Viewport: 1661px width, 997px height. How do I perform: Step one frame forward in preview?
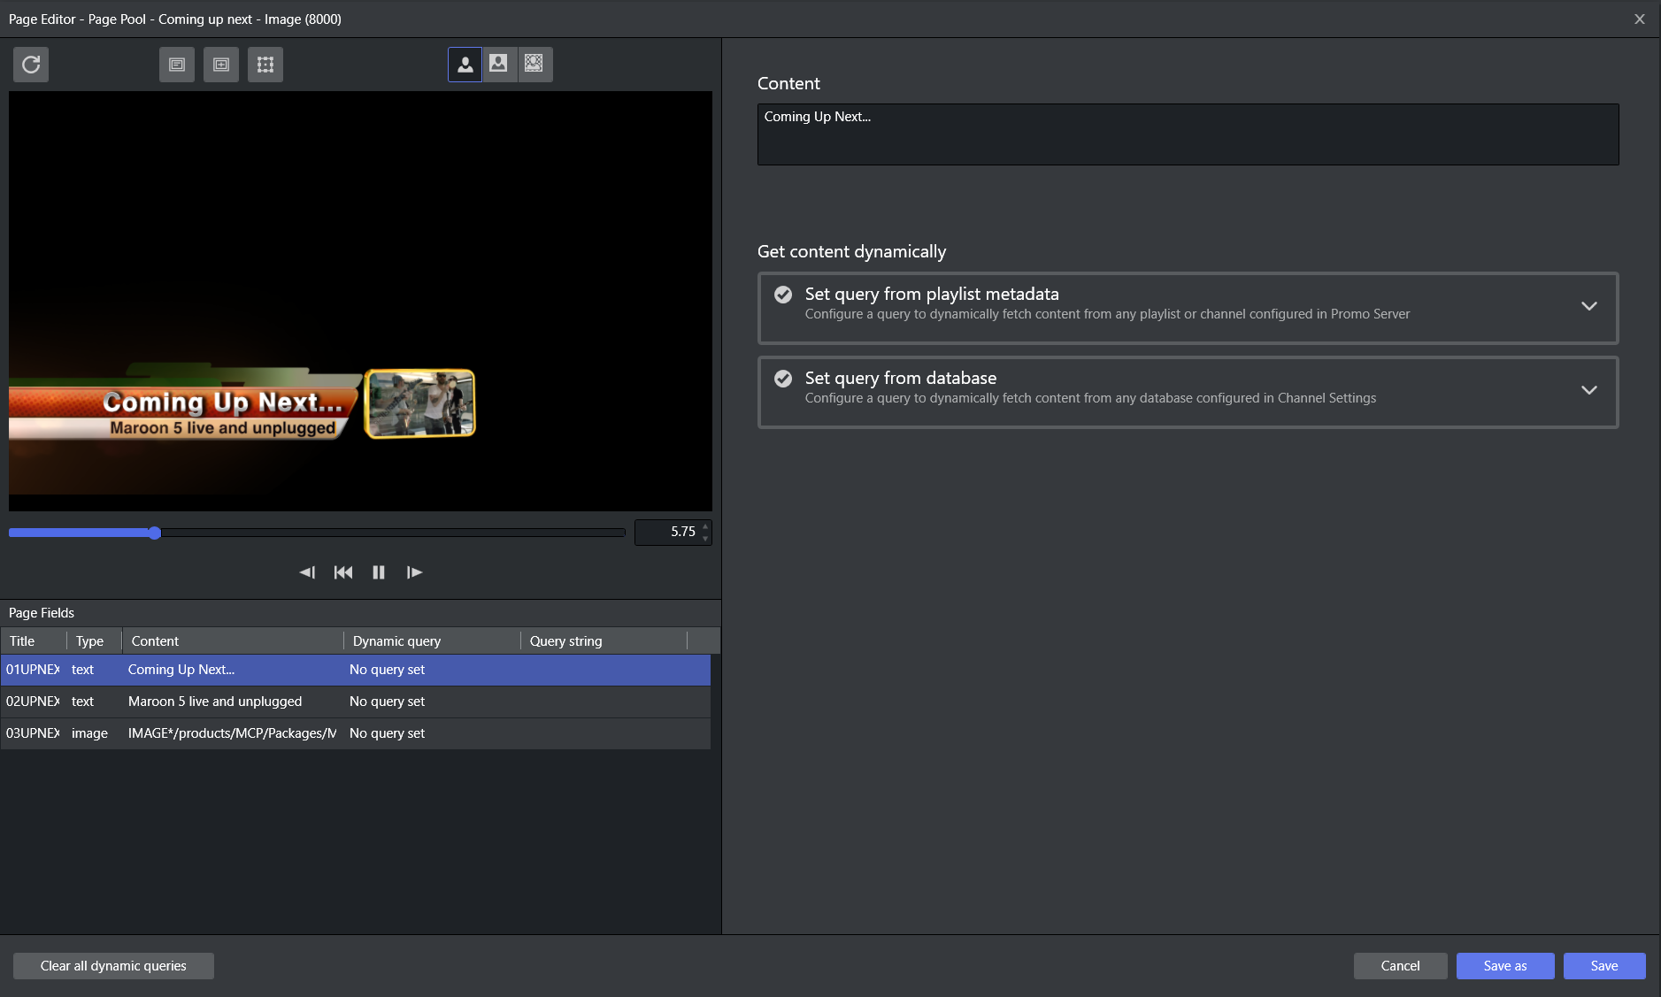(x=414, y=572)
